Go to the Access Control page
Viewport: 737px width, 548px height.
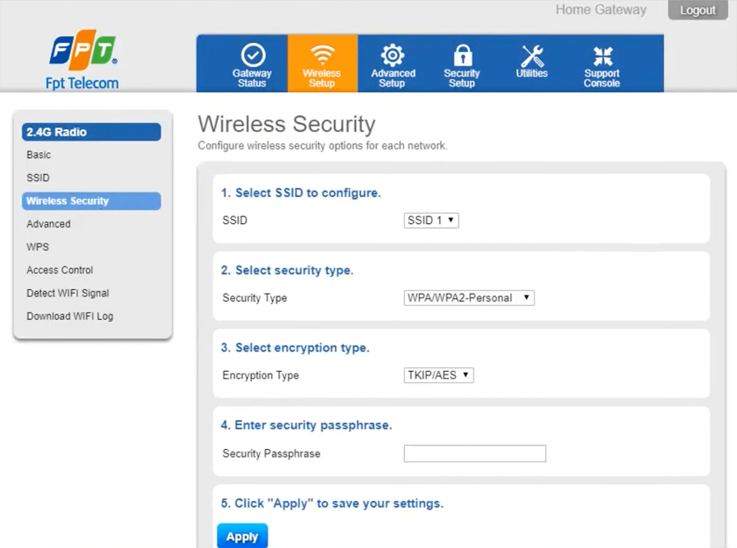click(60, 270)
